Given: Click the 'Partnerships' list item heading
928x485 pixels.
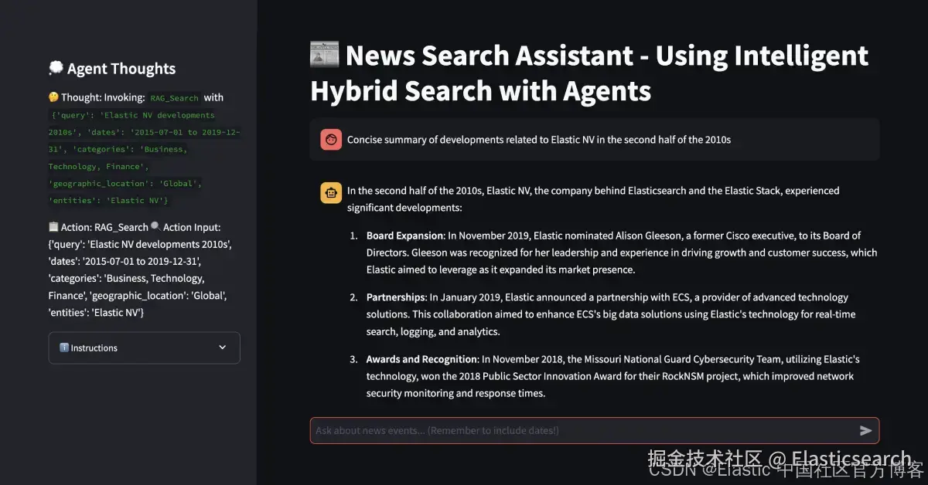Looking at the screenshot, I should [396, 297].
